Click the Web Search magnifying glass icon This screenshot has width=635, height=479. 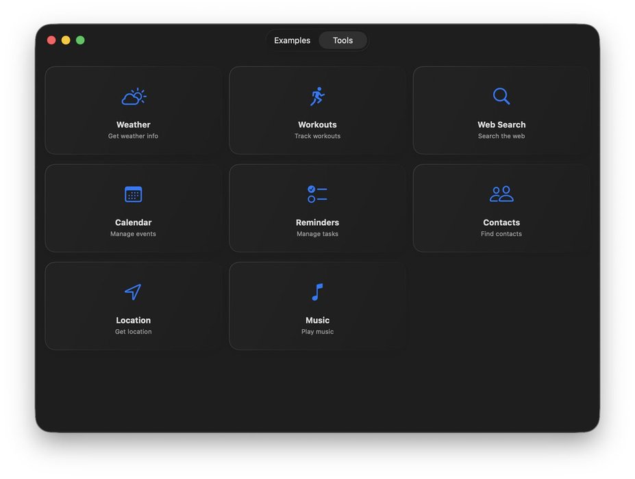click(x=501, y=96)
